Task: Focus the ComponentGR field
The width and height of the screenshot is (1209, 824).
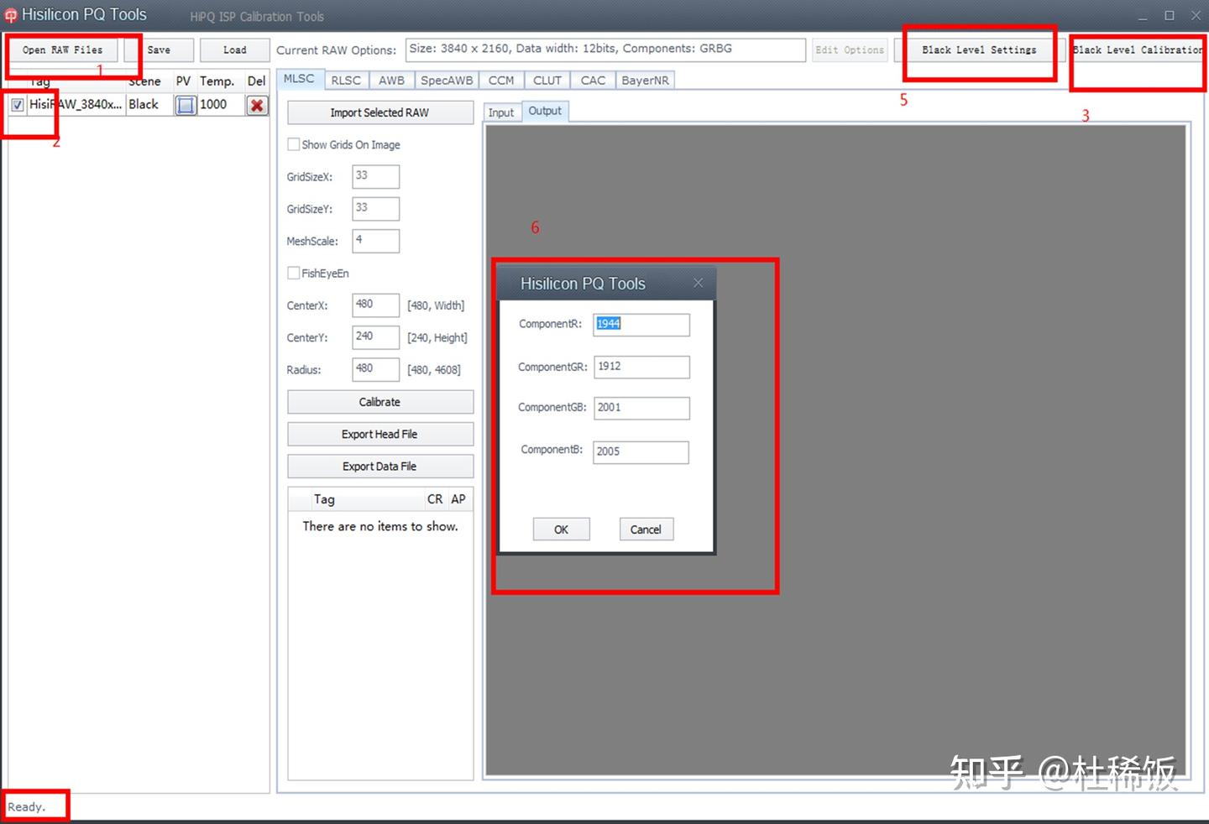Action: (x=641, y=367)
